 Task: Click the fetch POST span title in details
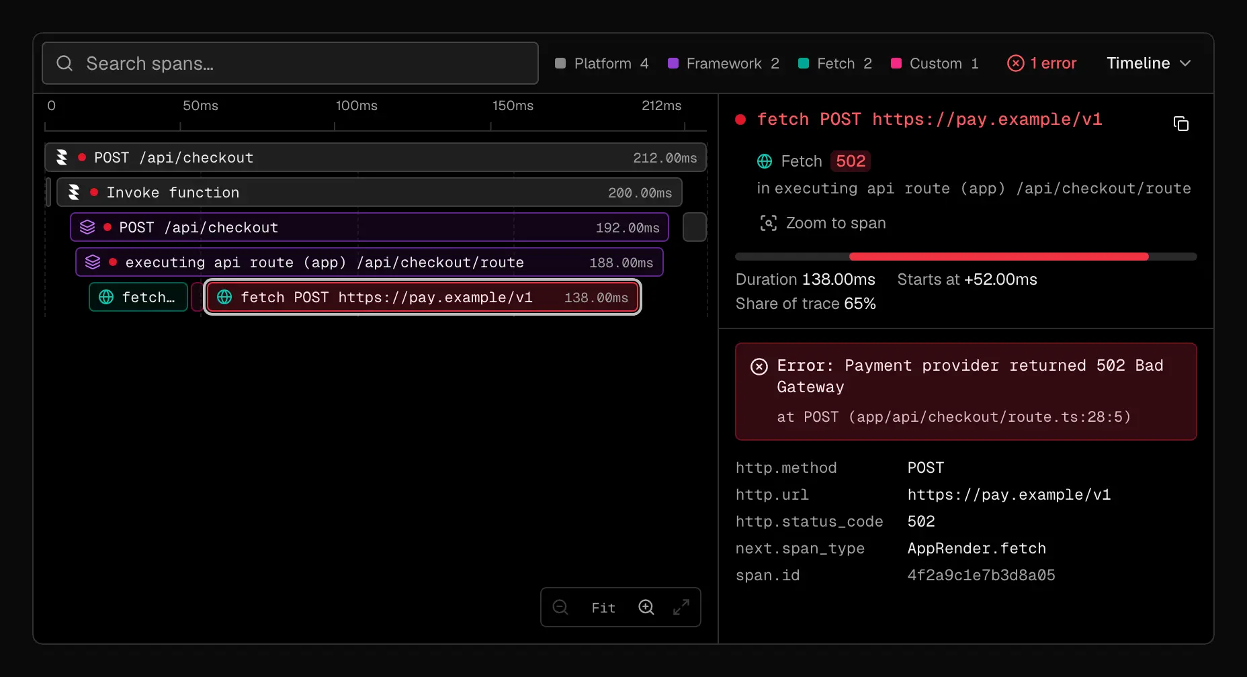[x=929, y=120]
